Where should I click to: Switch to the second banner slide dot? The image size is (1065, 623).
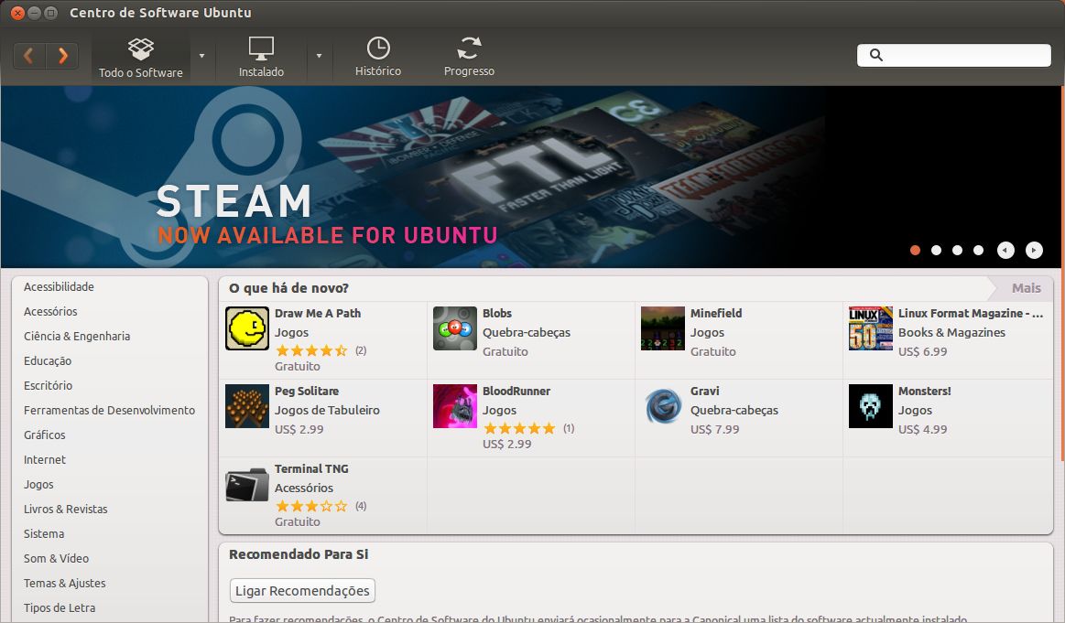tap(936, 250)
